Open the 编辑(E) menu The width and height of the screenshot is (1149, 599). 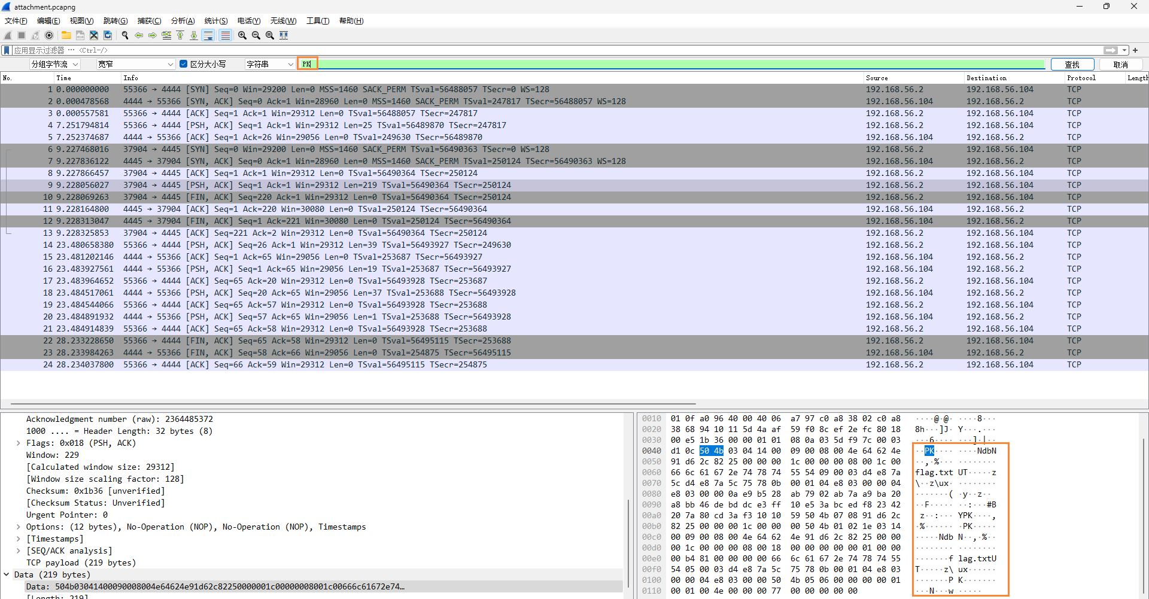(48, 21)
